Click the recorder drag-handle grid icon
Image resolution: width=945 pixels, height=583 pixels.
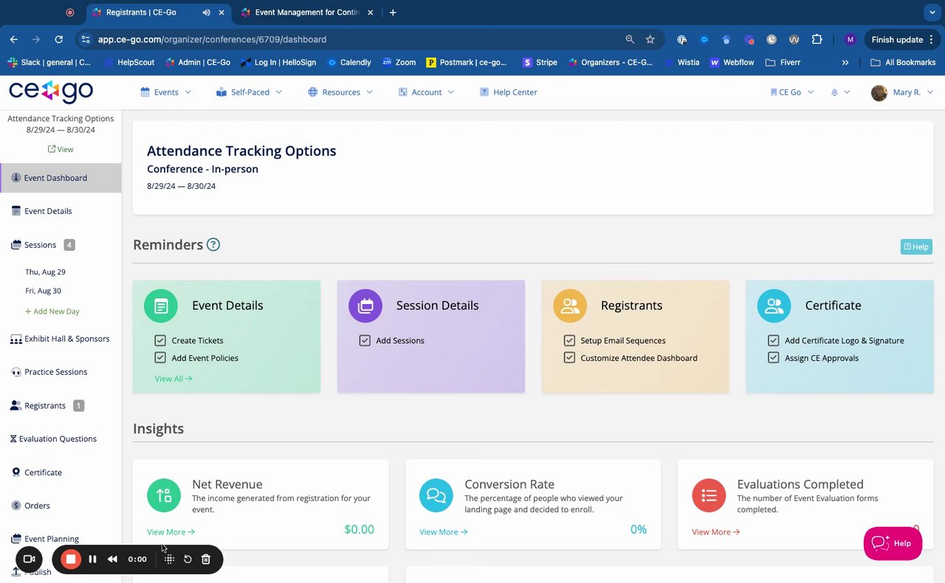pos(169,559)
